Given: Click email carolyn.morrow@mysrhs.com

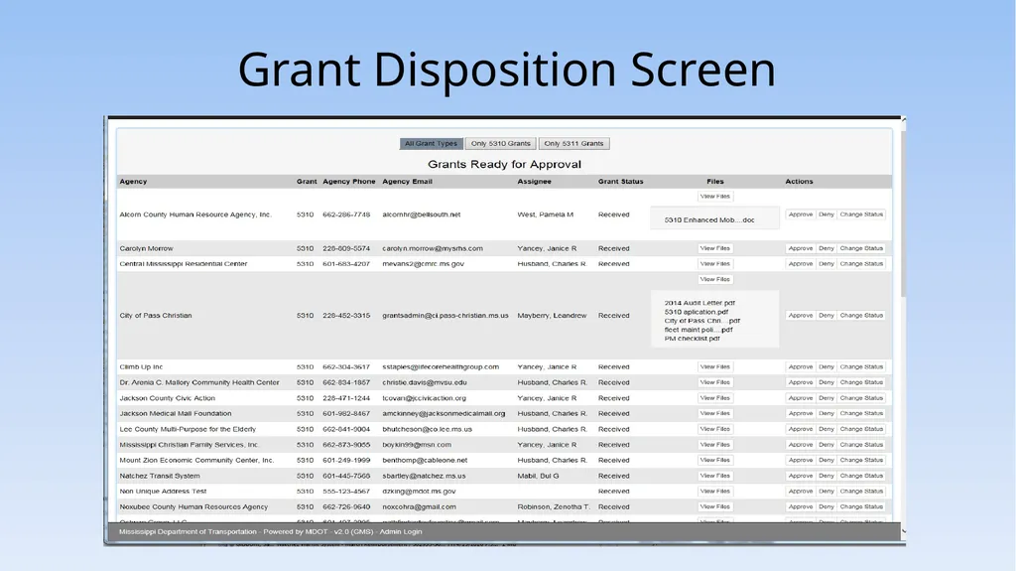Looking at the screenshot, I should coord(433,248).
